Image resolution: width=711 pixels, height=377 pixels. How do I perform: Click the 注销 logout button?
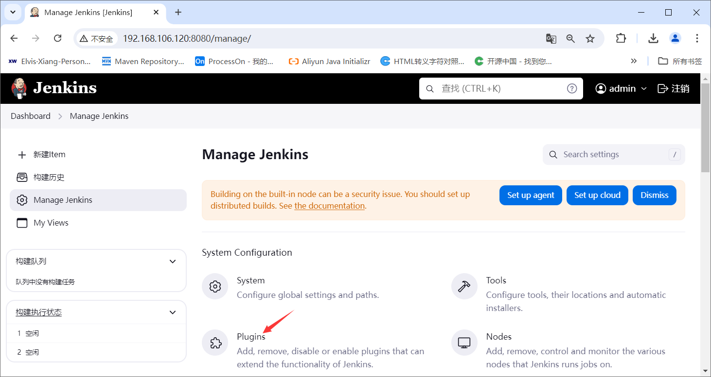[674, 88]
